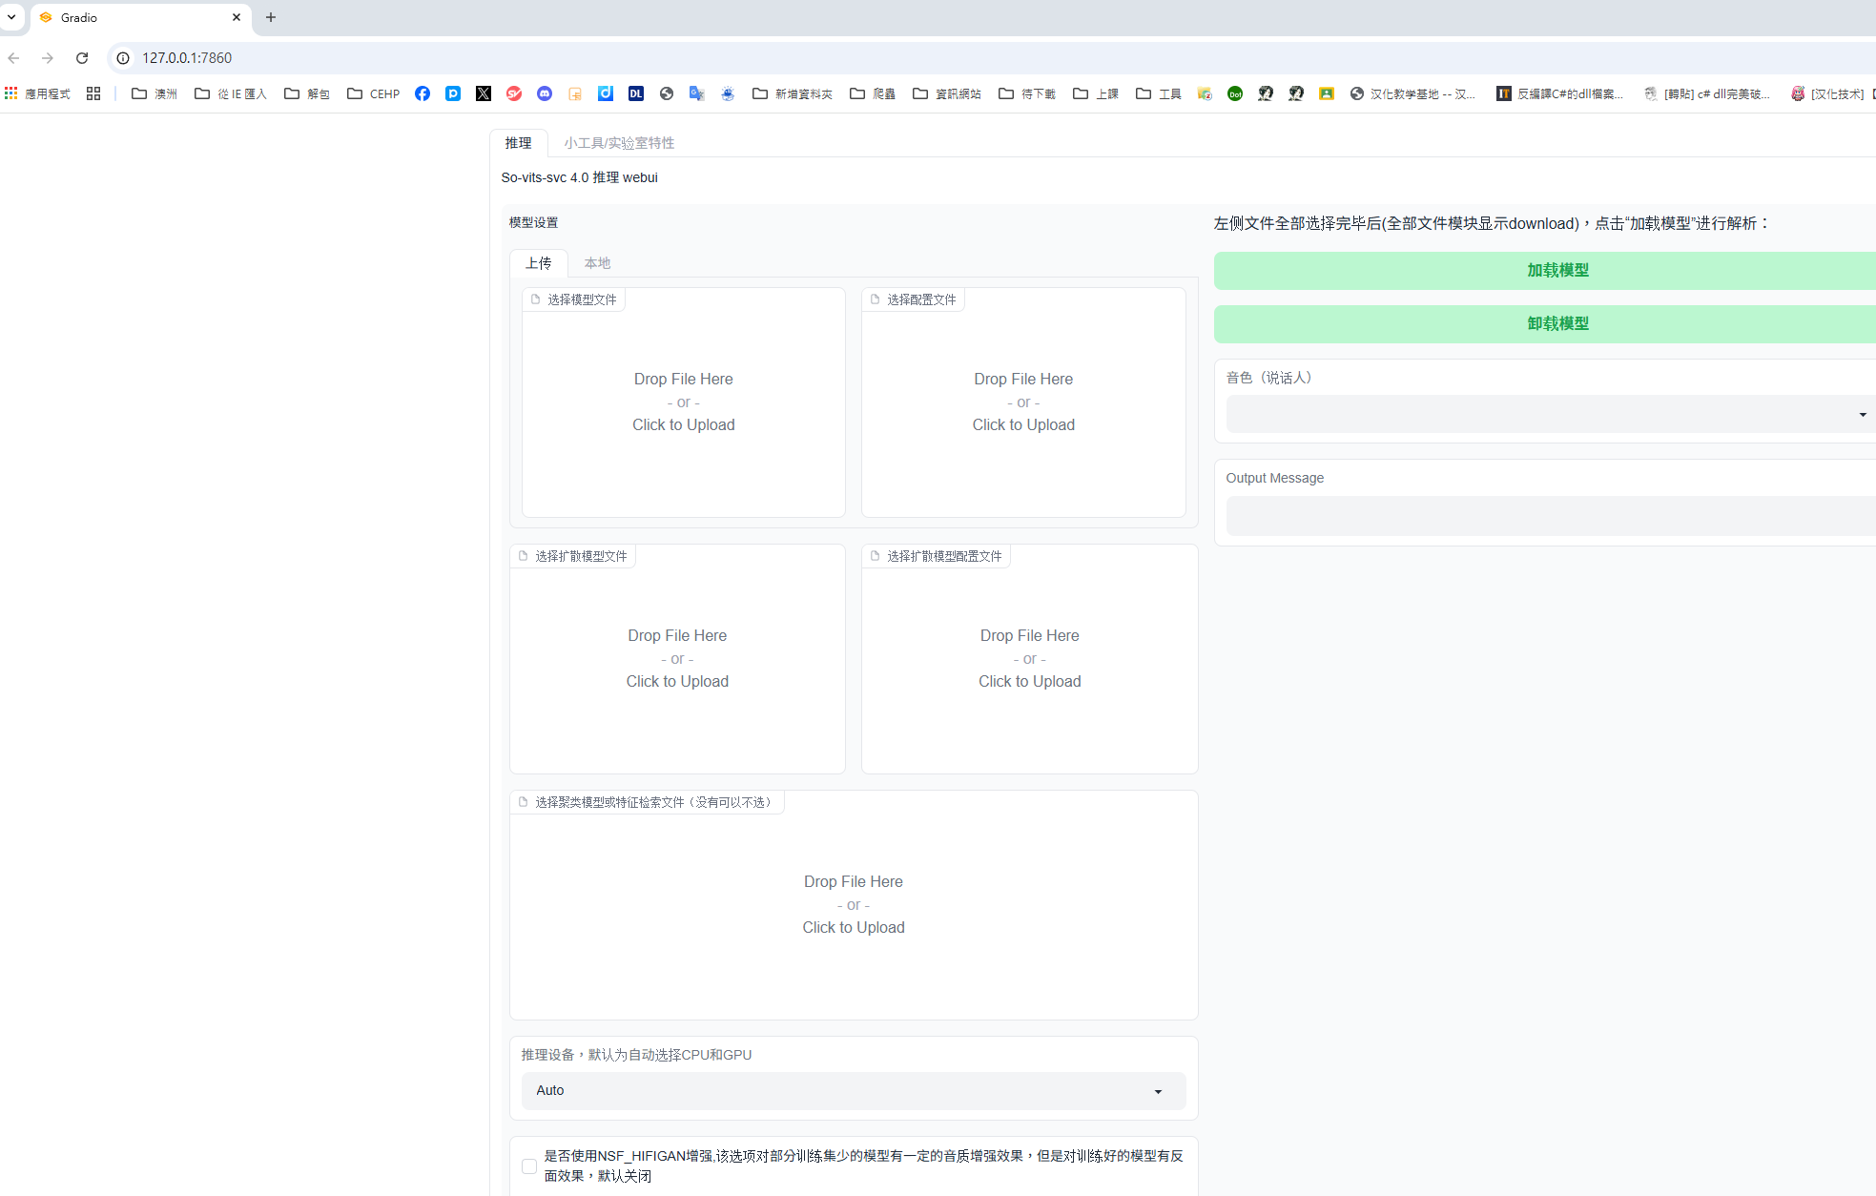Switch to the 小工具/实验室特性 tab

pos(618,143)
